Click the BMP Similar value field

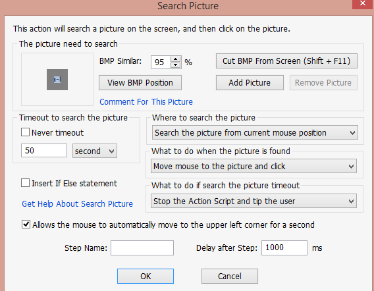tap(161, 63)
